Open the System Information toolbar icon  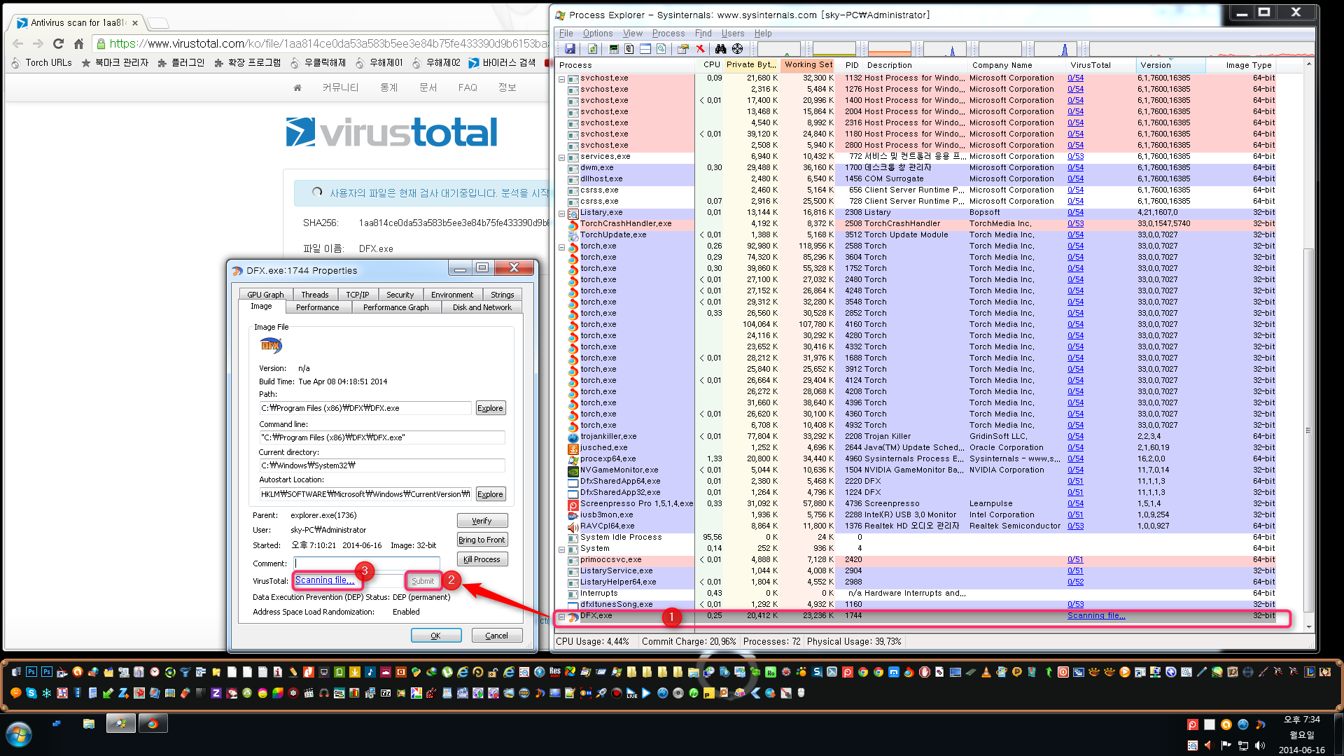pos(614,49)
